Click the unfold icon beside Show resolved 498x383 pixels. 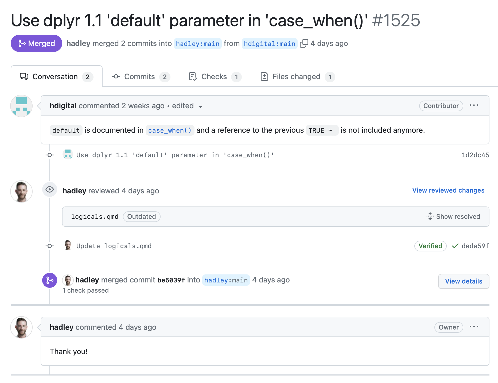pyautogui.click(x=430, y=216)
